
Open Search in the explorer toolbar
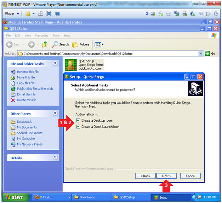[x=60, y=44]
